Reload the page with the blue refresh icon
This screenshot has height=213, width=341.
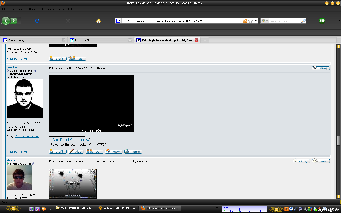coord(37,21)
